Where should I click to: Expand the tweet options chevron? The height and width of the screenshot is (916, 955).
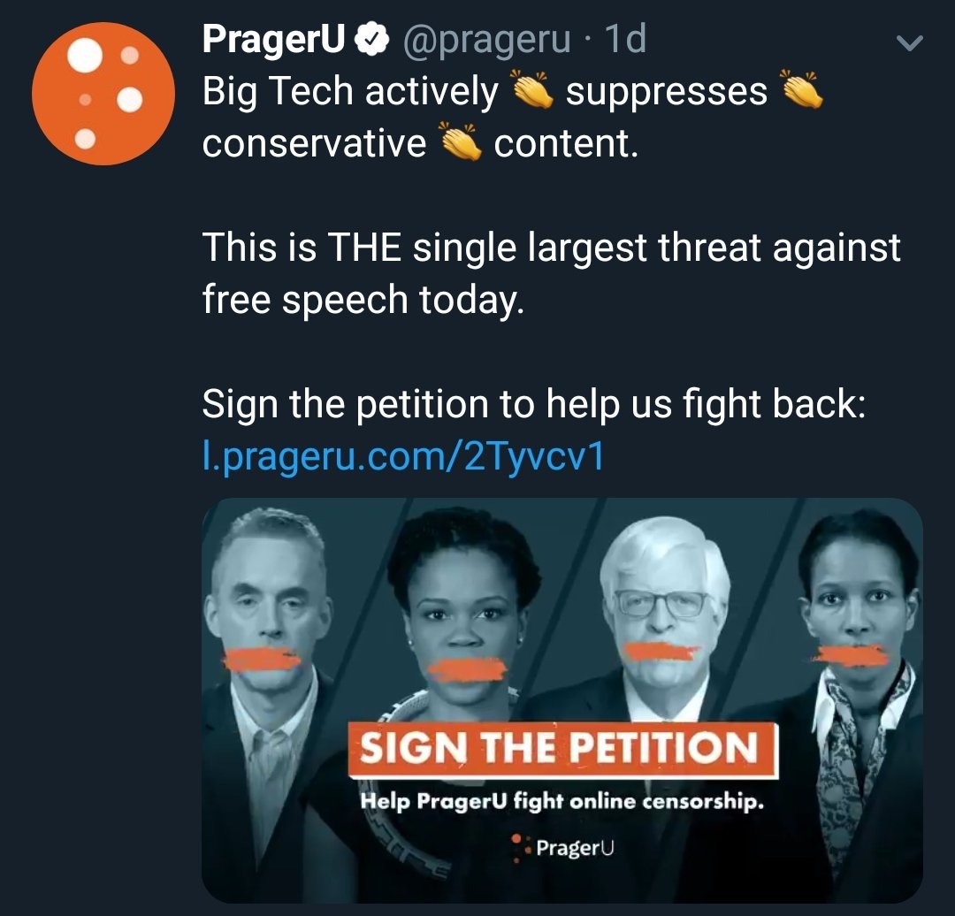pos(910,42)
